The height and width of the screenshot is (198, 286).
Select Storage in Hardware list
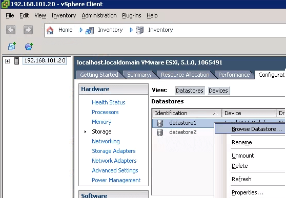(x=101, y=131)
